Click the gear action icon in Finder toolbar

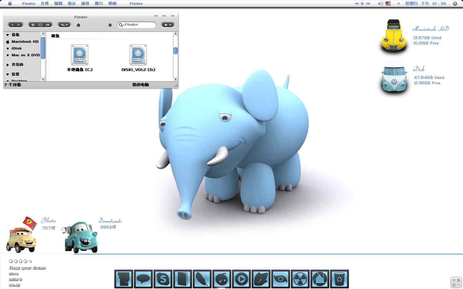tap(110, 25)
